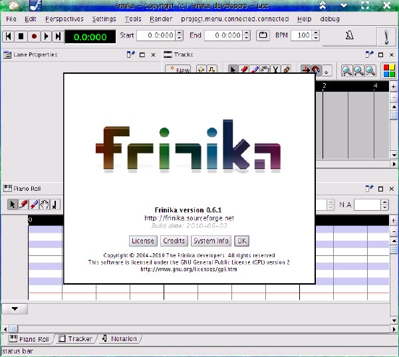Click the exclamation panic button
This screenshot has width=399, height=357.
[x=386, y=37]
